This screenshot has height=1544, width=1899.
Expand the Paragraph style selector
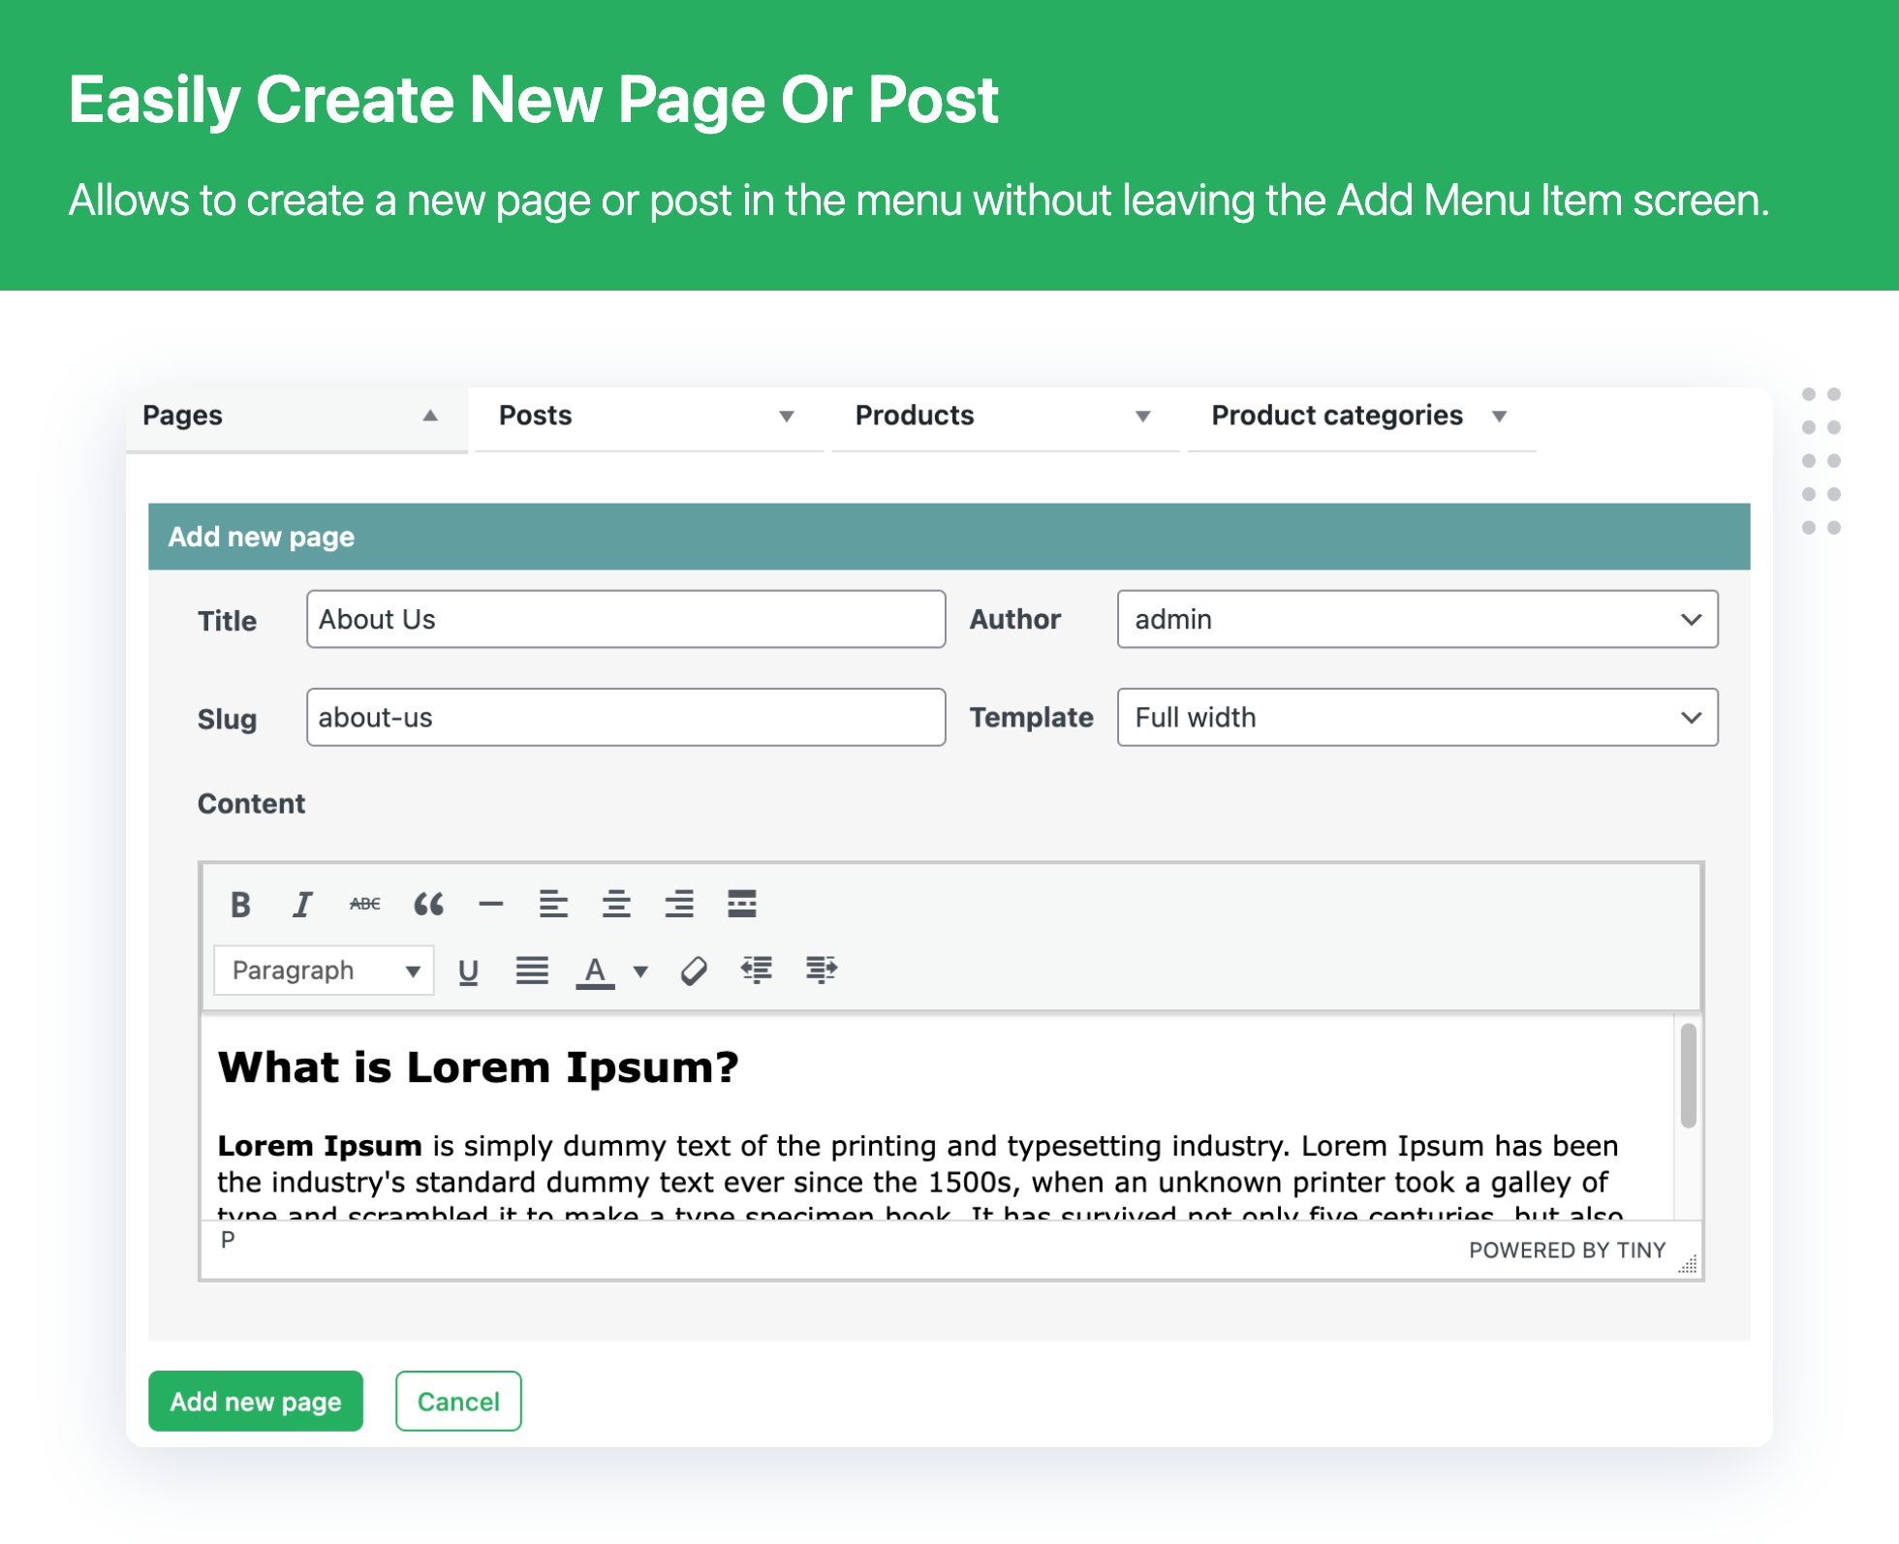pyautogui.click(x=408, y=968)
